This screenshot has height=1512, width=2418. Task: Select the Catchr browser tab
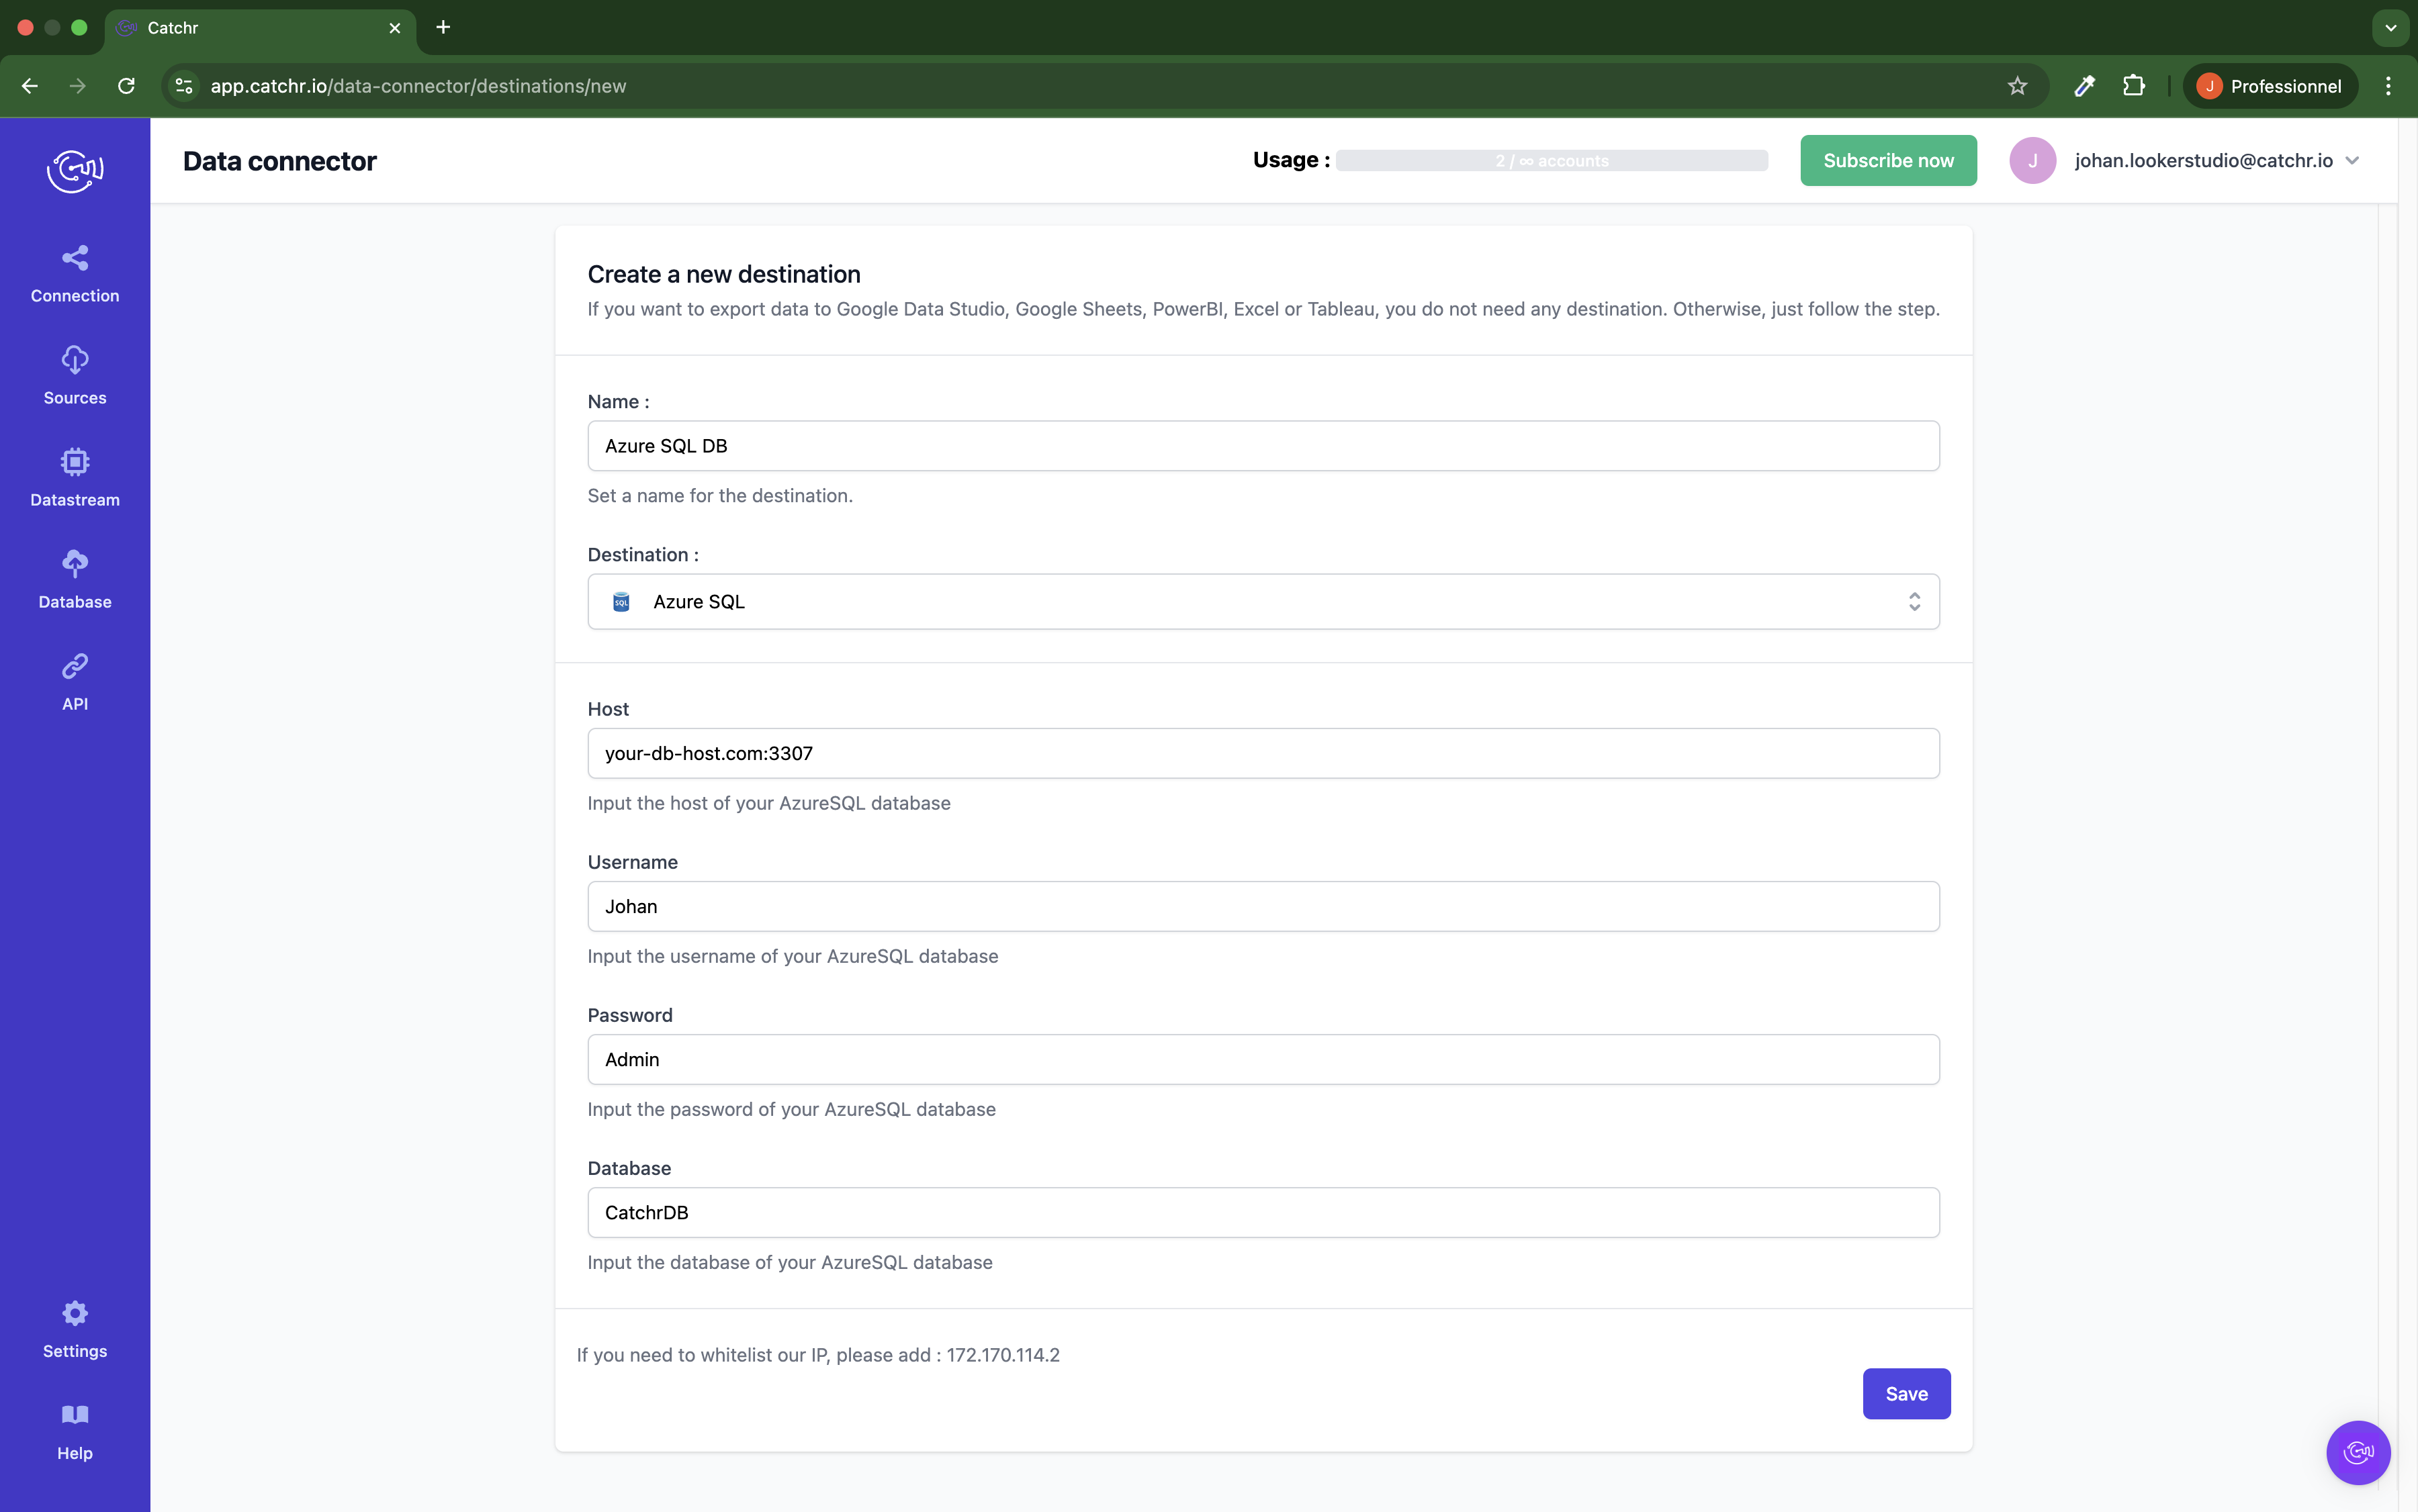(x=260, y=28)
